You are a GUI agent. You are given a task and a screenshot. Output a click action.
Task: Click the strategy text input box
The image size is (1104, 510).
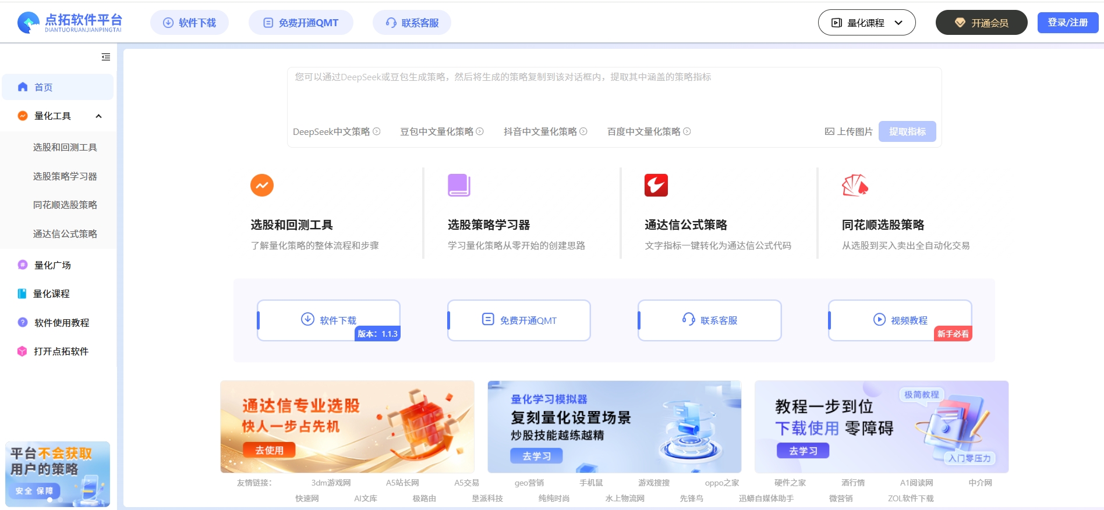point(614,93)
